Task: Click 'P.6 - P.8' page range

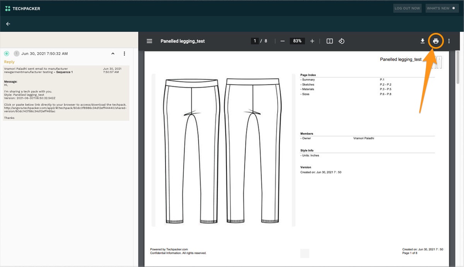Action: tap(386, 94)
